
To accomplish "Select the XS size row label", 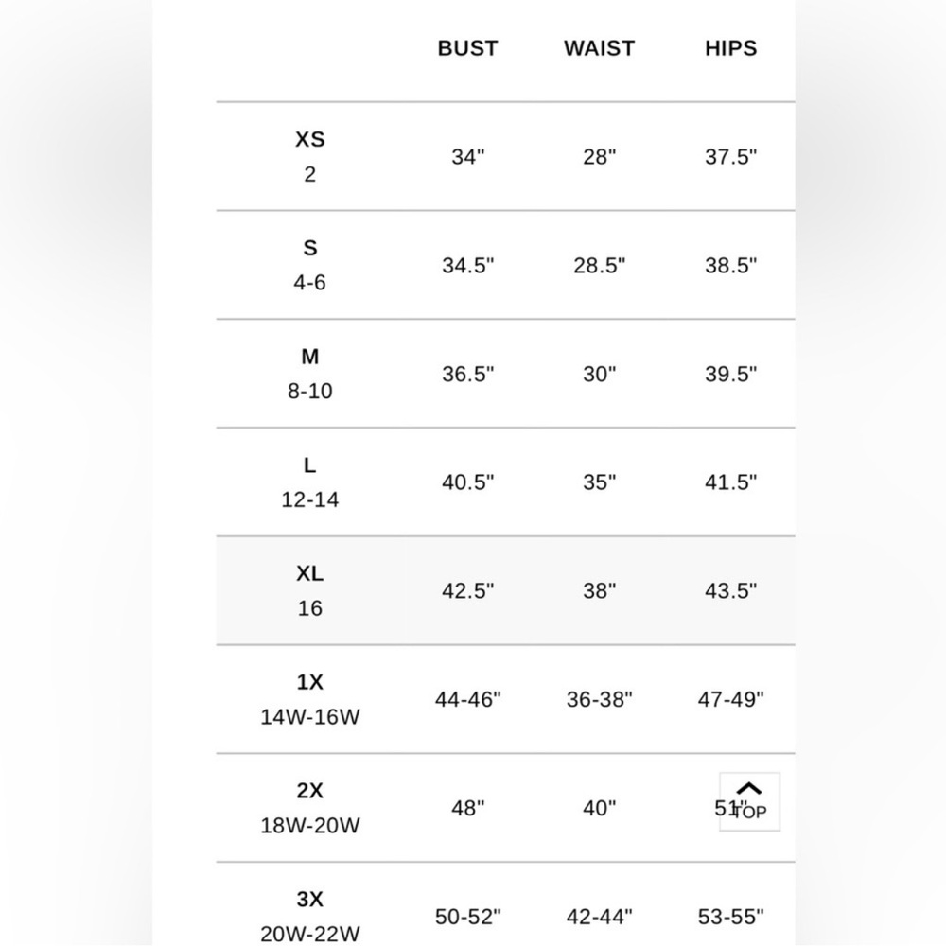I will coord(309,156).
